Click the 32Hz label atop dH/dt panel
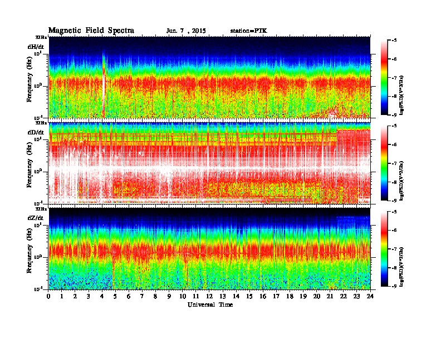This screenshot has width=441, height=340. [41, 37]
